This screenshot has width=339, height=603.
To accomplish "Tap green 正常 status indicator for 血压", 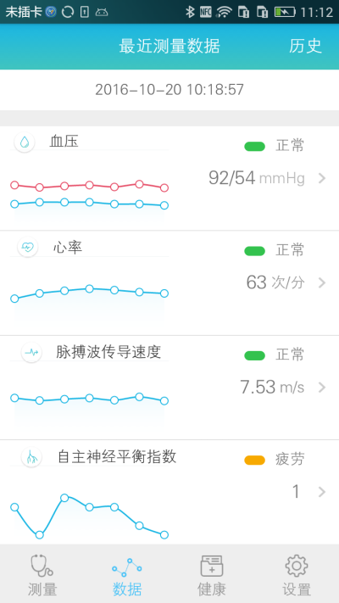I will (x=254, y=146).
